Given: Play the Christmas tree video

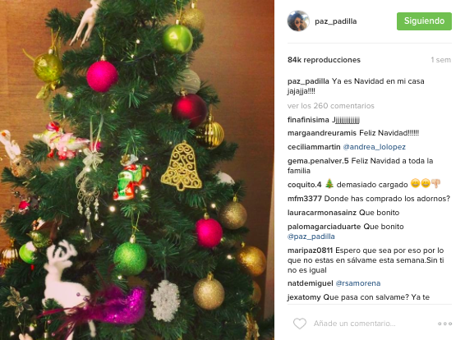Looking at the screenshot, I should point(137,170).
